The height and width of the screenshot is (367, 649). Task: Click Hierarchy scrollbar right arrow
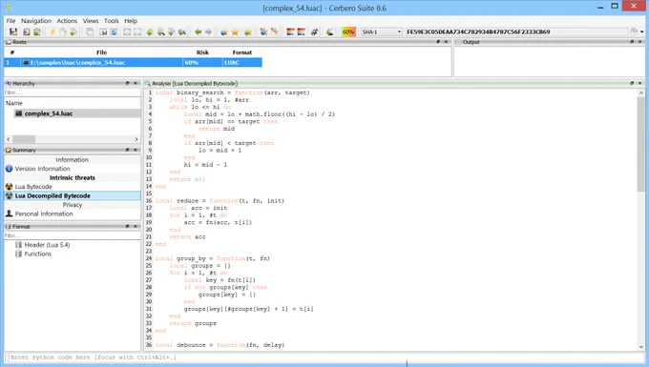pos(136,139)
